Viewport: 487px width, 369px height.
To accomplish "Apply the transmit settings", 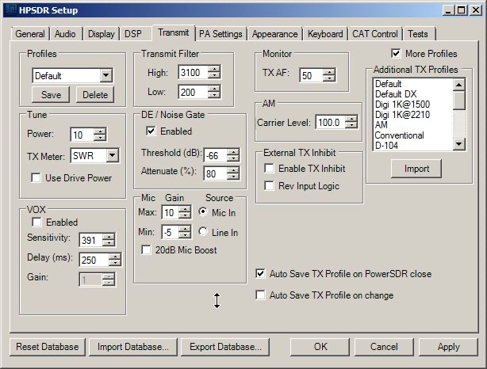I will pos(448,347).
